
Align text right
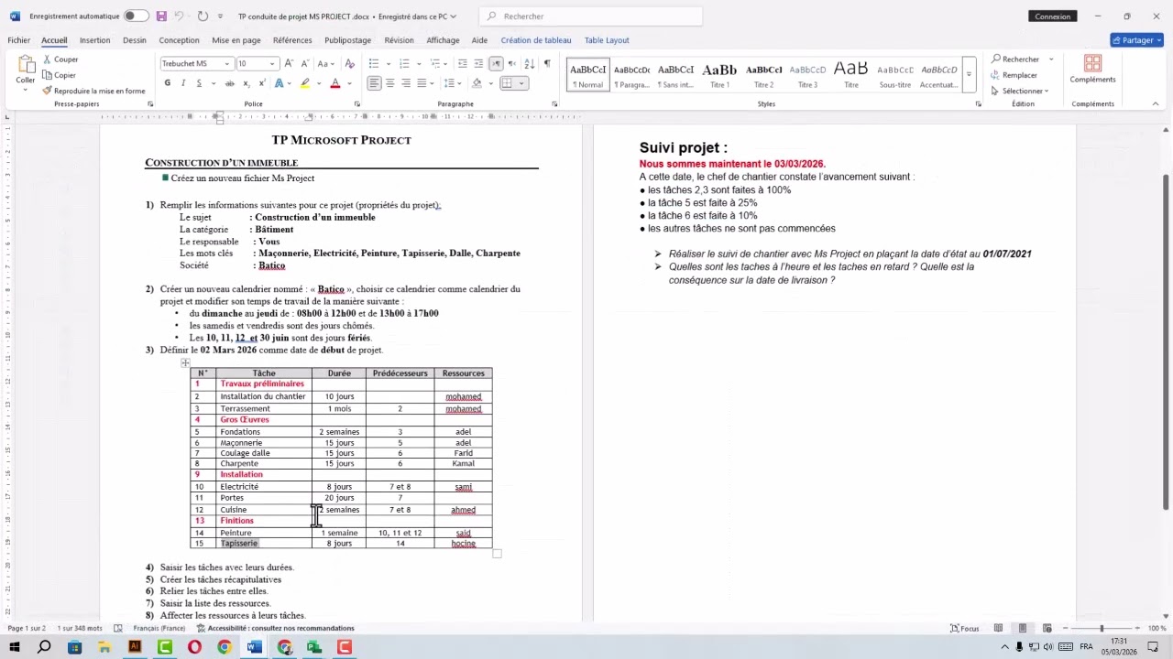[405, 83]
